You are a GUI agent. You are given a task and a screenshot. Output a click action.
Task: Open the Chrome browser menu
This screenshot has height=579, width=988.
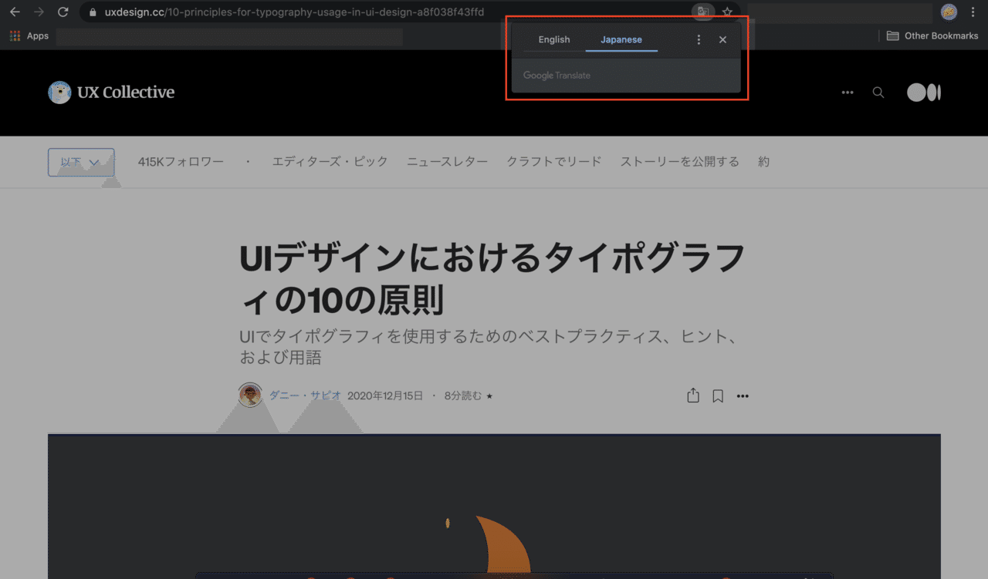pyautogui.click(x=972, y=12)
